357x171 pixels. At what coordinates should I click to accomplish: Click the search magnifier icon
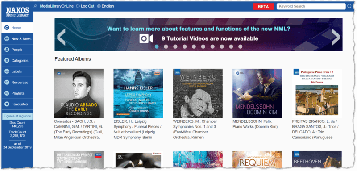point(349,6)
